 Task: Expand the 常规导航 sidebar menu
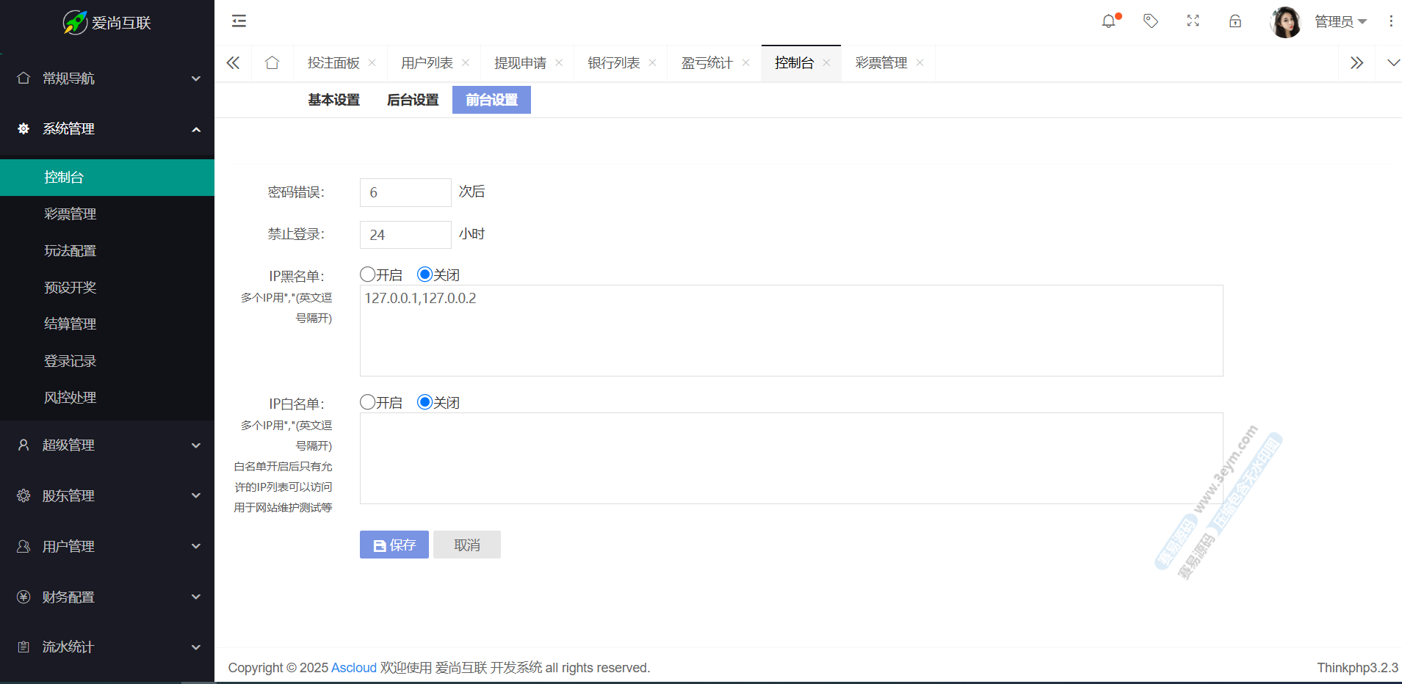coord(107,79)
